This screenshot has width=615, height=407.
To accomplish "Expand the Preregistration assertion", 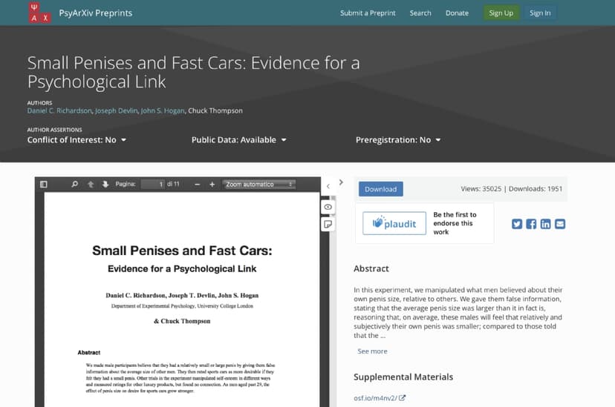I will point(398,139).
